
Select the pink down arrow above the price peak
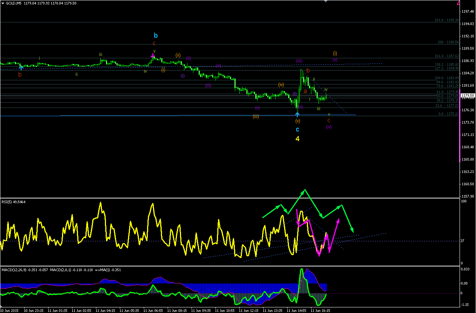pos(153,56)
